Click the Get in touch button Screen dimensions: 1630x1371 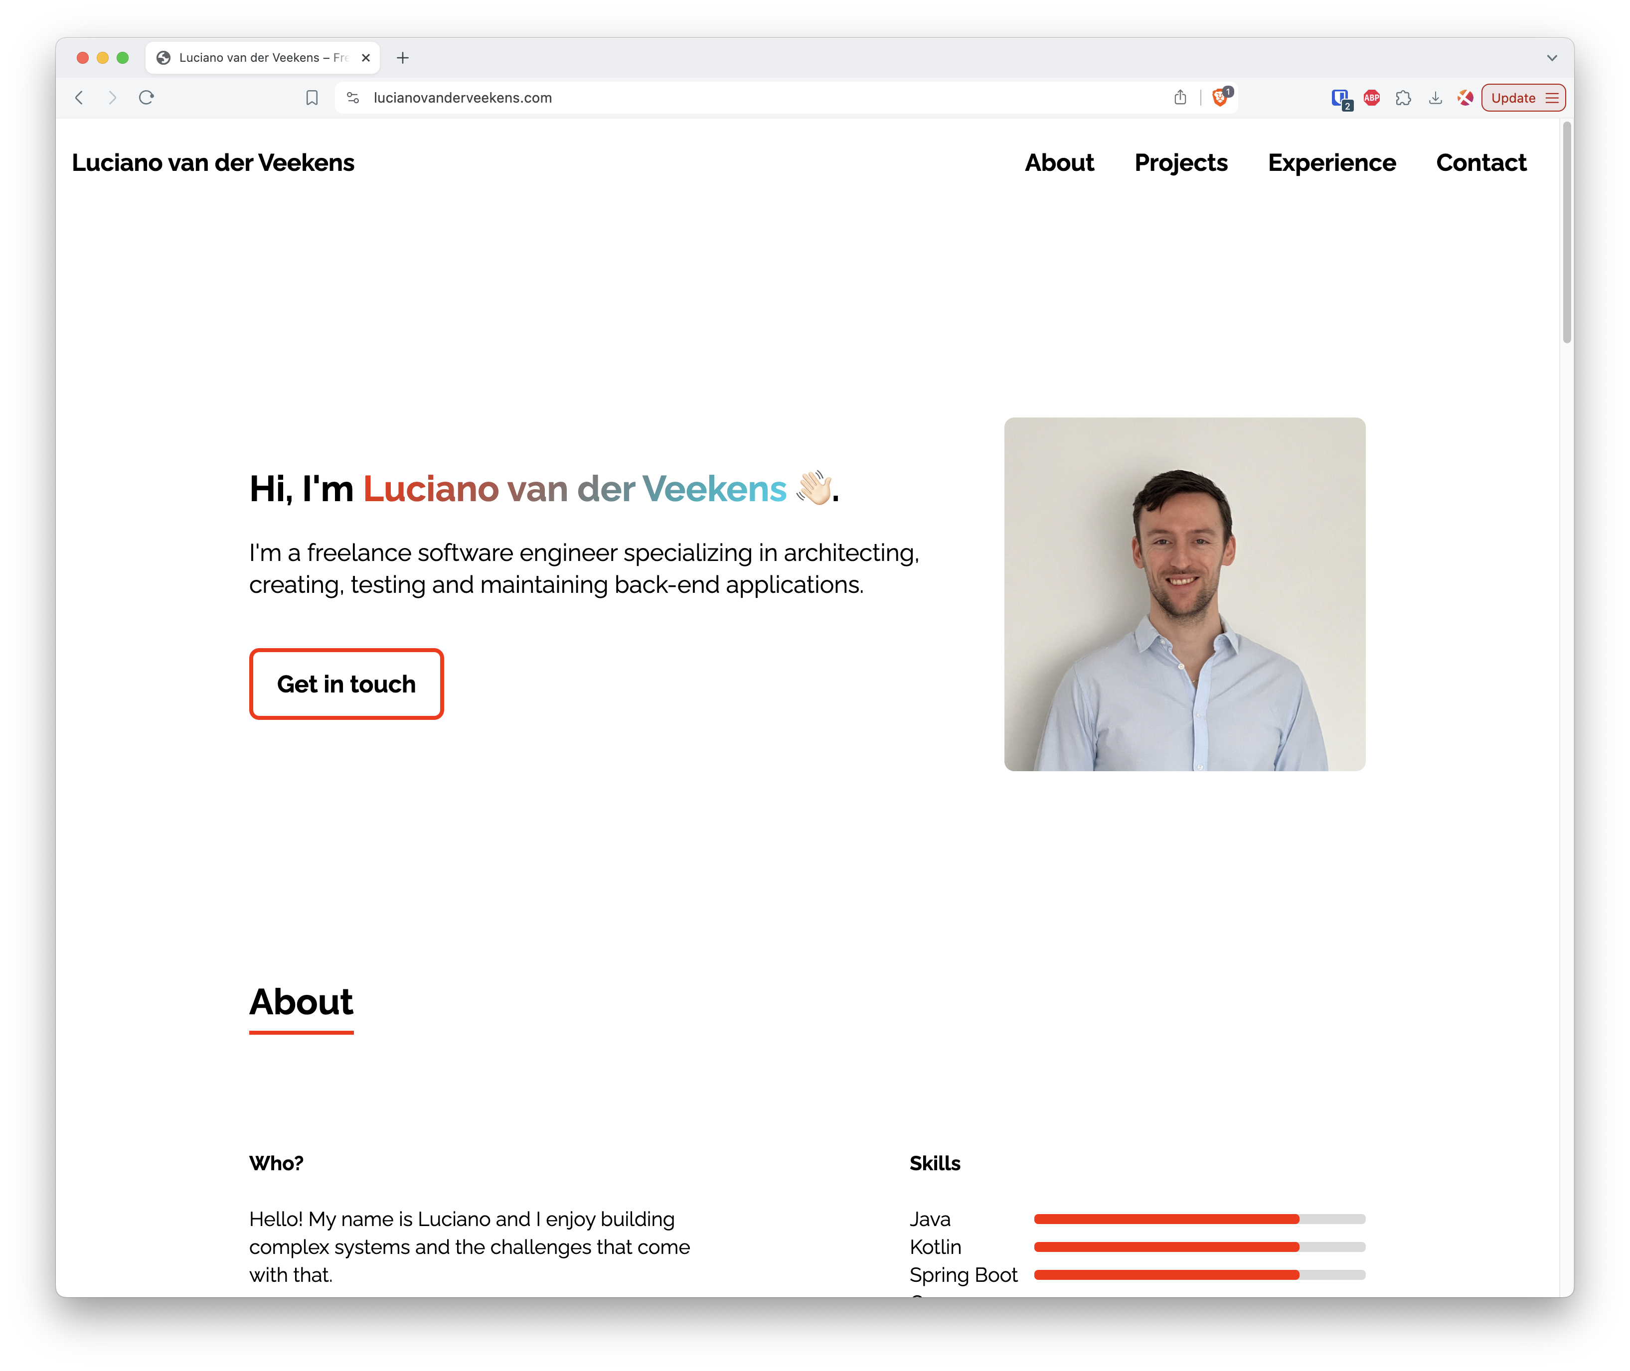(346, 684)
